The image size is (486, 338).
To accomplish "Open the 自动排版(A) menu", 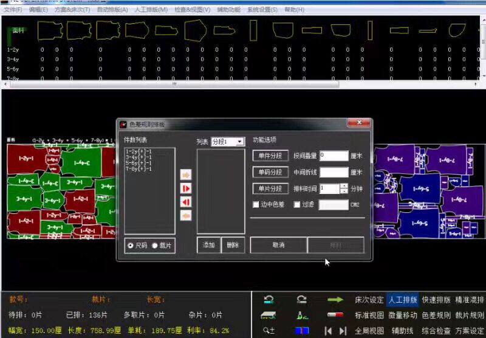I will [112, 10].
